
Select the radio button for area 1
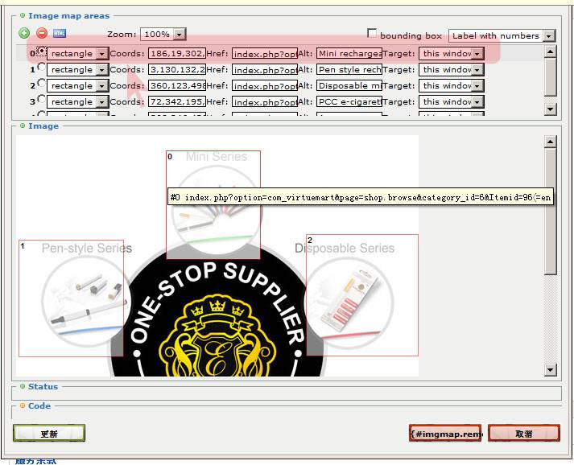coord(42,67)
